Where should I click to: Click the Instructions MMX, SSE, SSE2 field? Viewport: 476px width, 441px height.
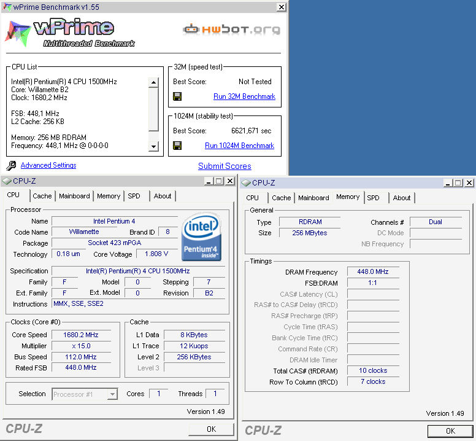(x=139, y=303)
